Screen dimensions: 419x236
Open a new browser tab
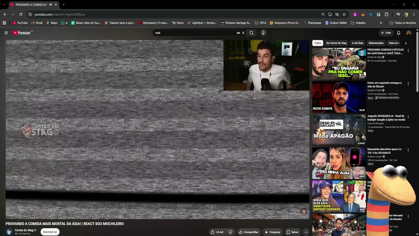tap(64, 5)
